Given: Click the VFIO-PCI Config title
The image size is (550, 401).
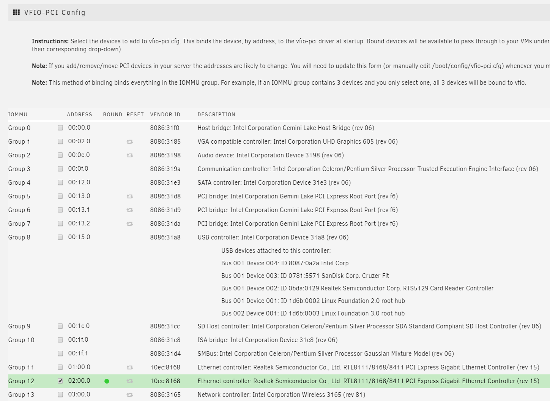Looking at the screenshot, I should [55, 13].
